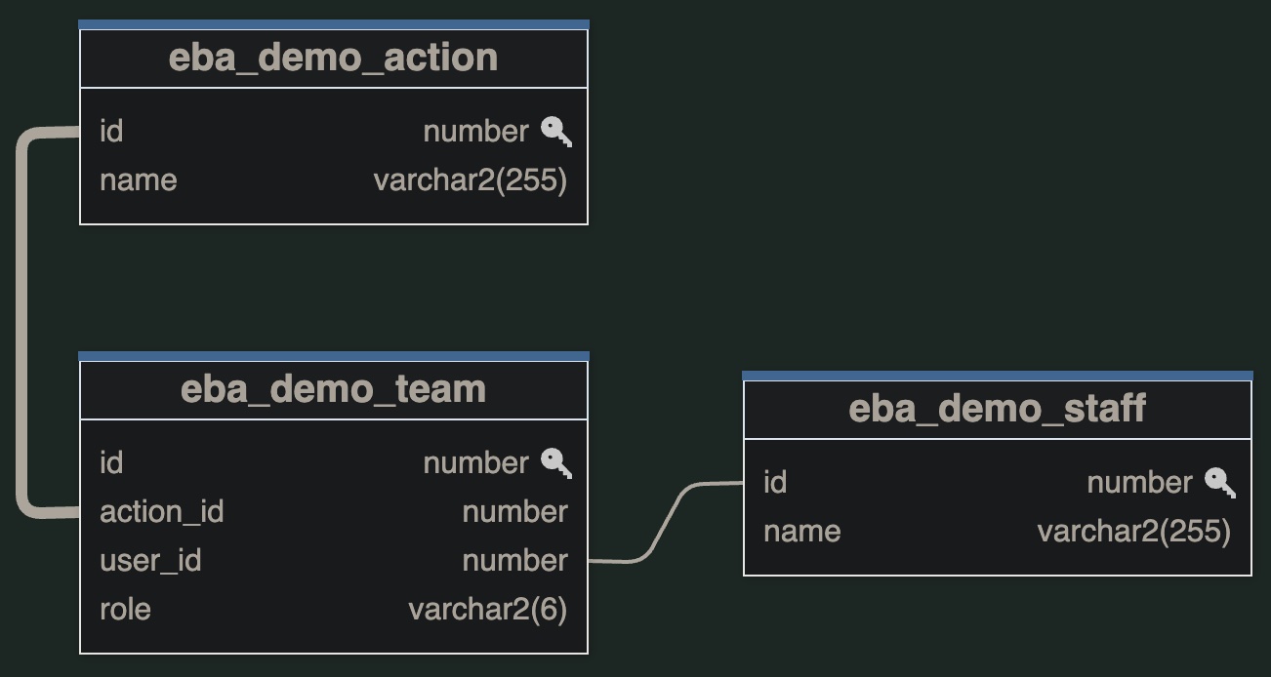Select the eba_demo_staff table header
This screenshot has width=1271, height=677.
pos(998,410)
